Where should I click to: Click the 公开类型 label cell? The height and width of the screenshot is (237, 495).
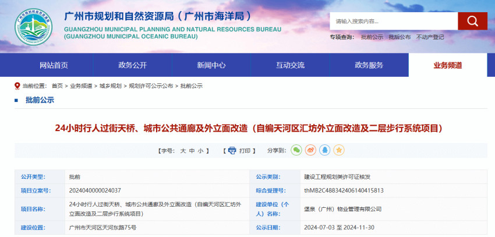[x=40, y=177]
